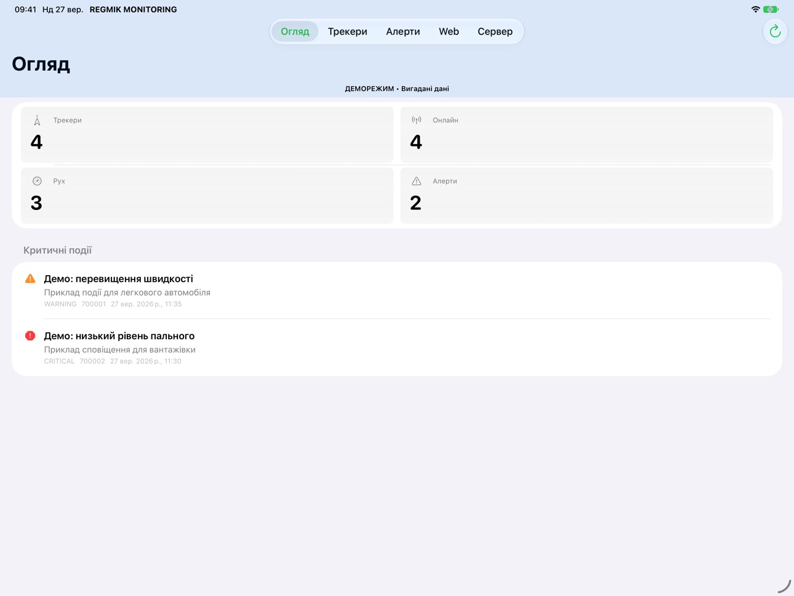Click the CRITICAL severity label

pyautogui.click(x=59, y=361)
